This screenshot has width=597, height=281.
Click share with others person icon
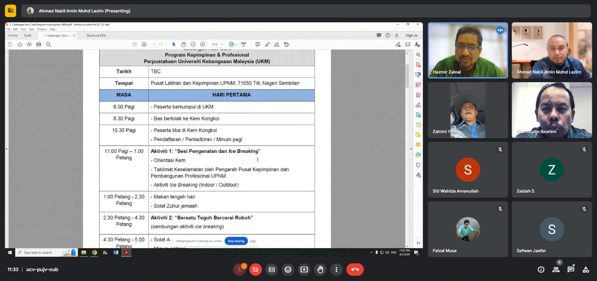[x=417, y=44]
